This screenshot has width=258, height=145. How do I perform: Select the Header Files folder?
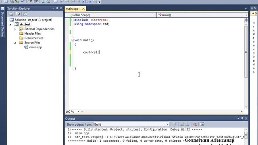click(32, 33)
